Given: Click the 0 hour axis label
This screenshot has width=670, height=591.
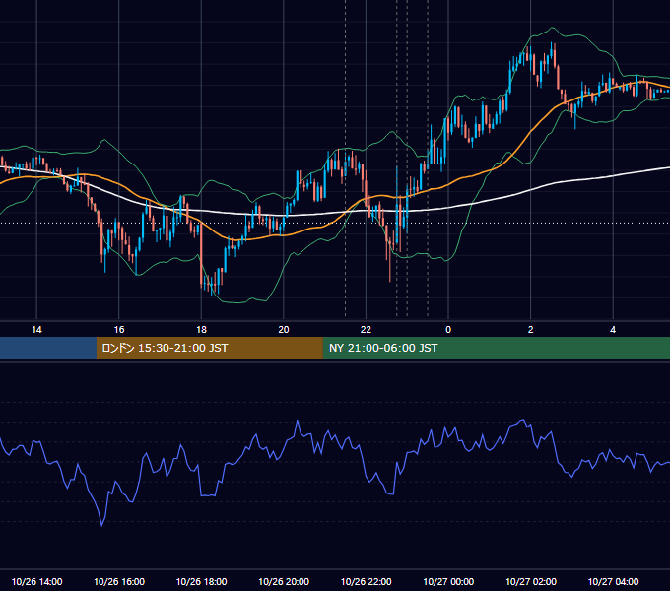Looking at the screenshot, I should click(448, 330).
